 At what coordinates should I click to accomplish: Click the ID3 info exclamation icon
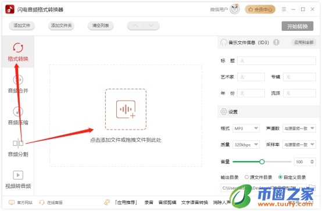(276, 42)
